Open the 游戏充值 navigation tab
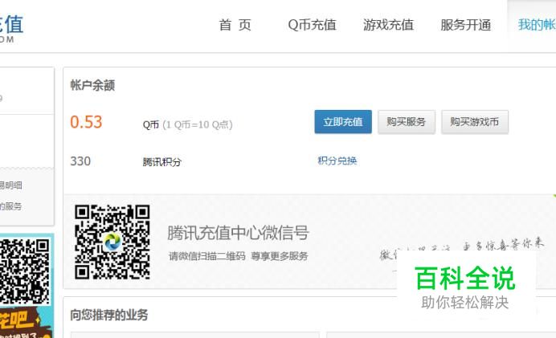 point(388,25)
